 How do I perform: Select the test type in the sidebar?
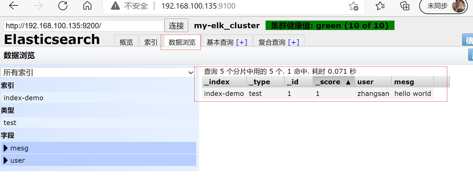click(99, 122)
